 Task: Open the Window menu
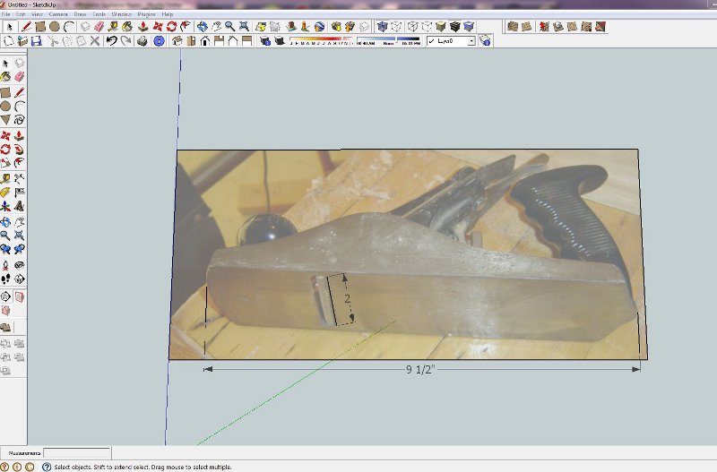(x=122, y=14)
